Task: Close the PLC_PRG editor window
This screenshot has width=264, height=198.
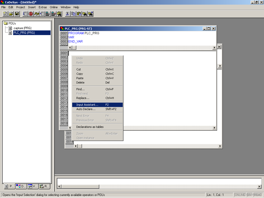Action: pos(213,29)
